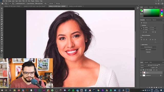
Task: Open the Select menu
Action: [x=20, y=1]
